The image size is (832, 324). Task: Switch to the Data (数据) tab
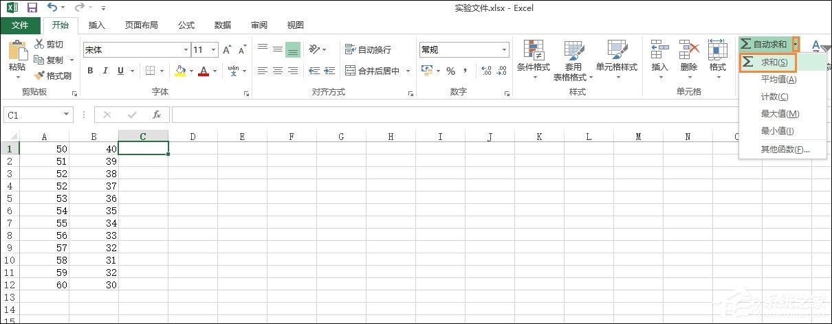[x=223, y=25]
